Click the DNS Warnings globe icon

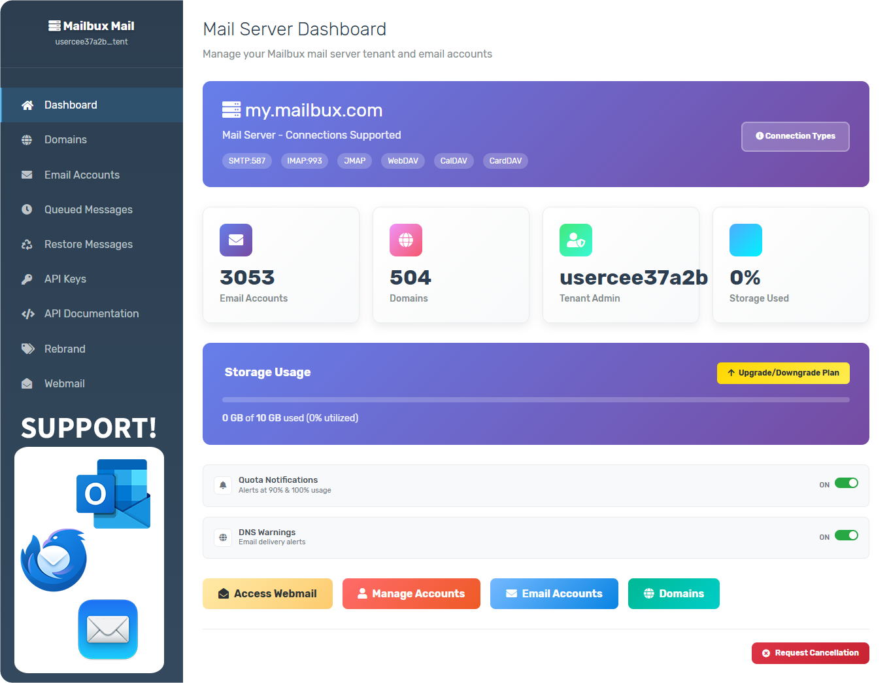pos(223,537)
